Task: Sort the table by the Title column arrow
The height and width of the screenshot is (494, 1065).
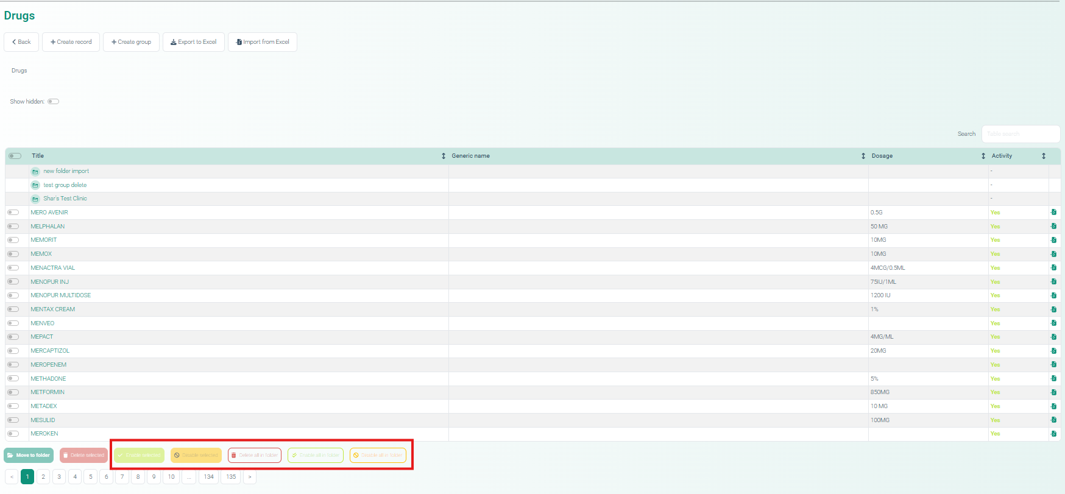Action: [444, 156]
